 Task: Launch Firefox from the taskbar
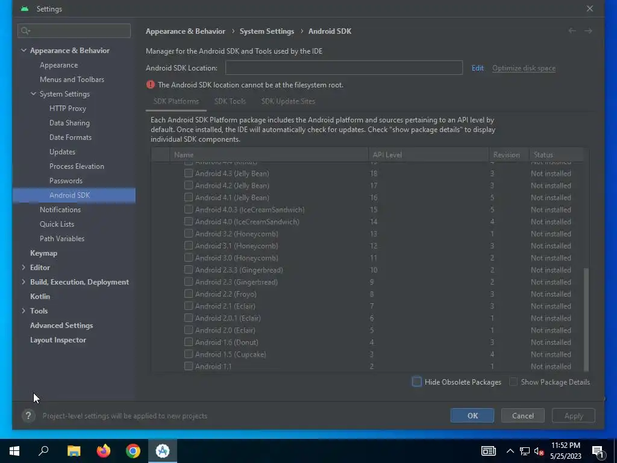tap(104, 451)
